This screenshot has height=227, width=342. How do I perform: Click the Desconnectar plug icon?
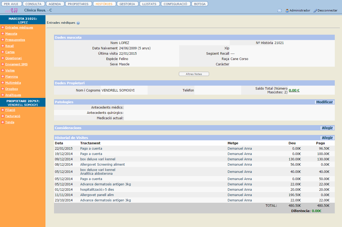click(x=315, y=11)
